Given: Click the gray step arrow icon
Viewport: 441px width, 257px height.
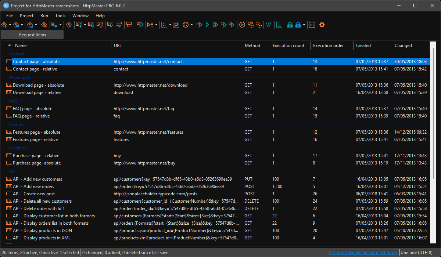Looking at the screenshot, I should point(200,25).
